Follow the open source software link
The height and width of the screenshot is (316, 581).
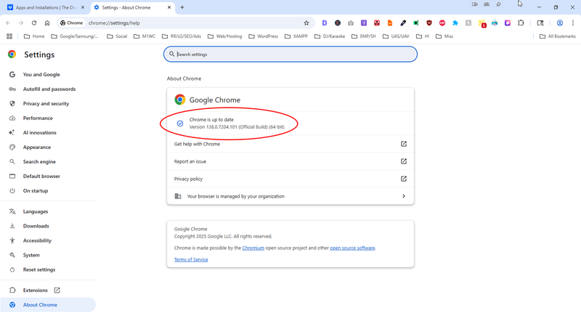352,248
